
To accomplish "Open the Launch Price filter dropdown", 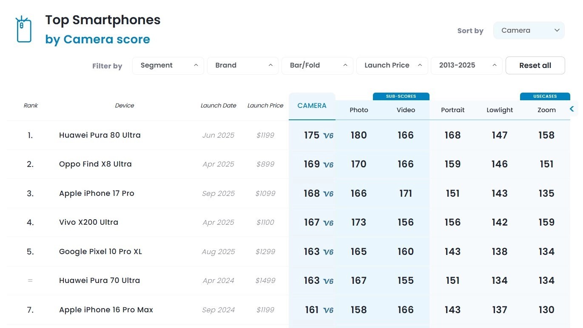I will pos(392,65).
